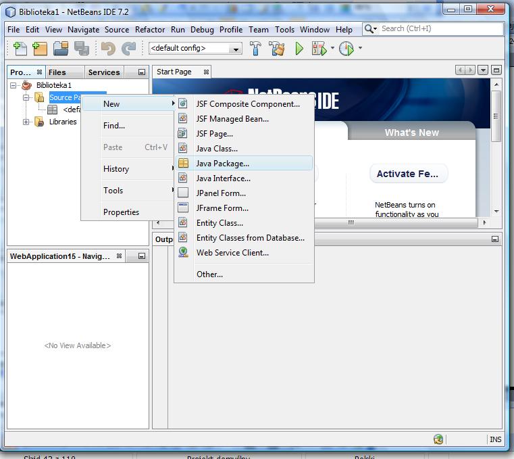Click the Libraries folder icon
Screen dimensions: 514x459
(39, 122)
